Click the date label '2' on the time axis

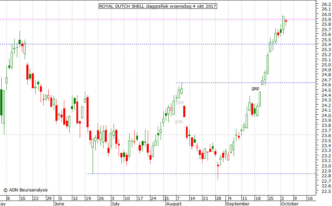283,198
